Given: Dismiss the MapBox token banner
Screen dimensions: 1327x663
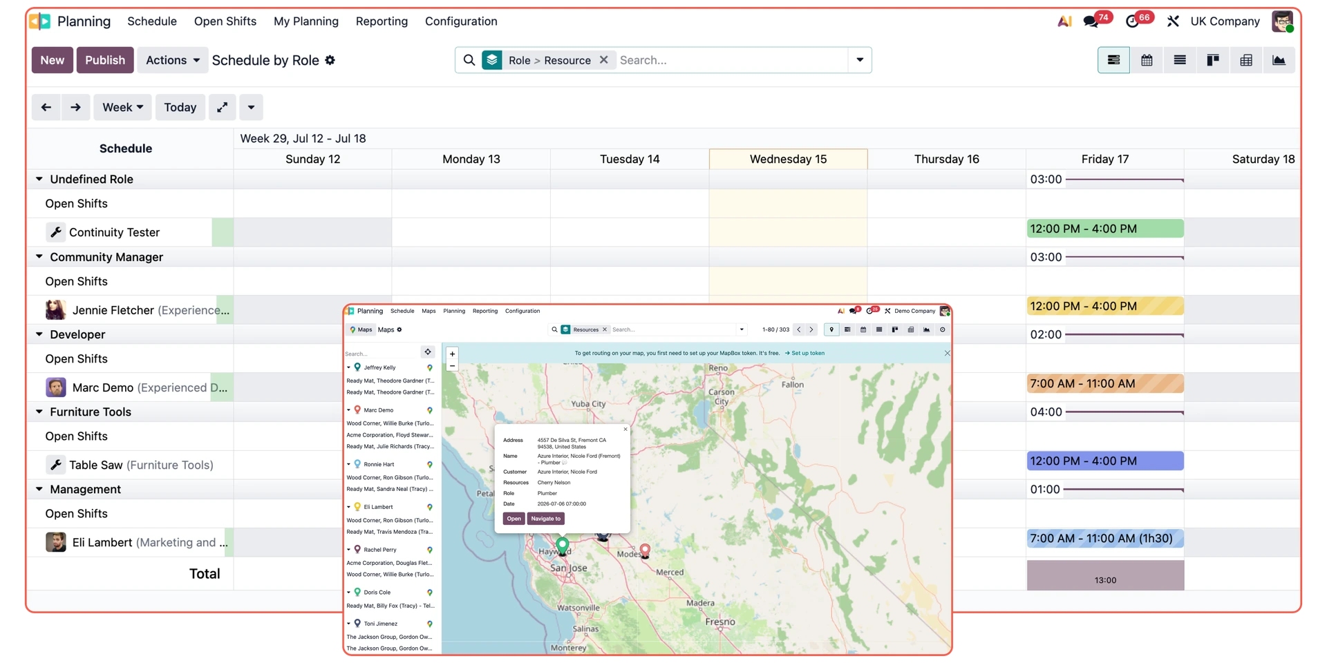Looking at the screenshot, I should coord(947,353).
